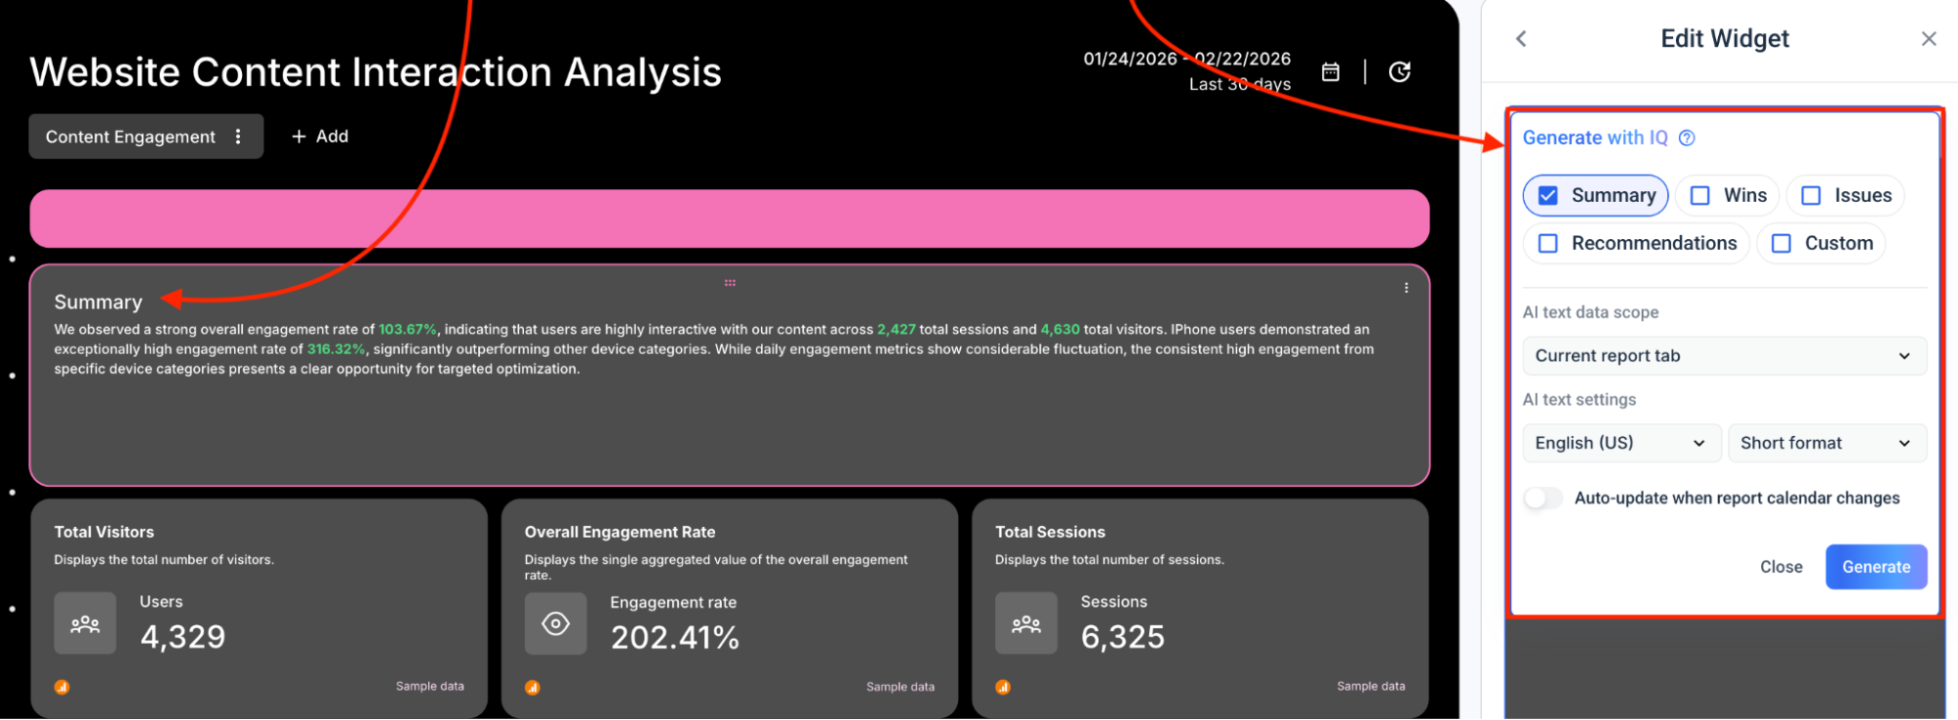
Task: Add a new report tab
Action: pos(320,137)
